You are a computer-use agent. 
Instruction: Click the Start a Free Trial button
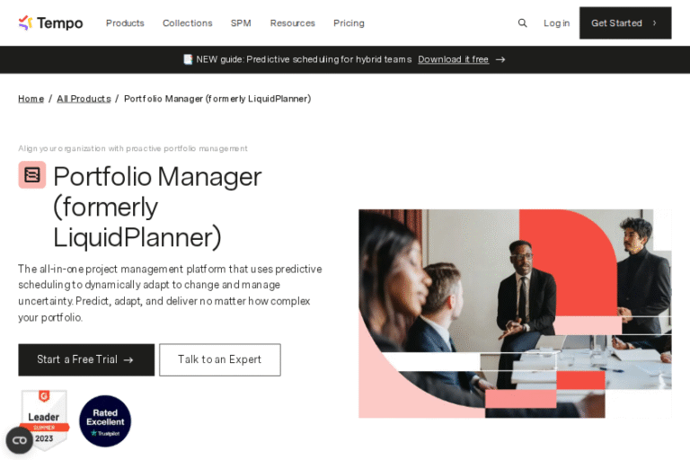(x=86, y=359)
